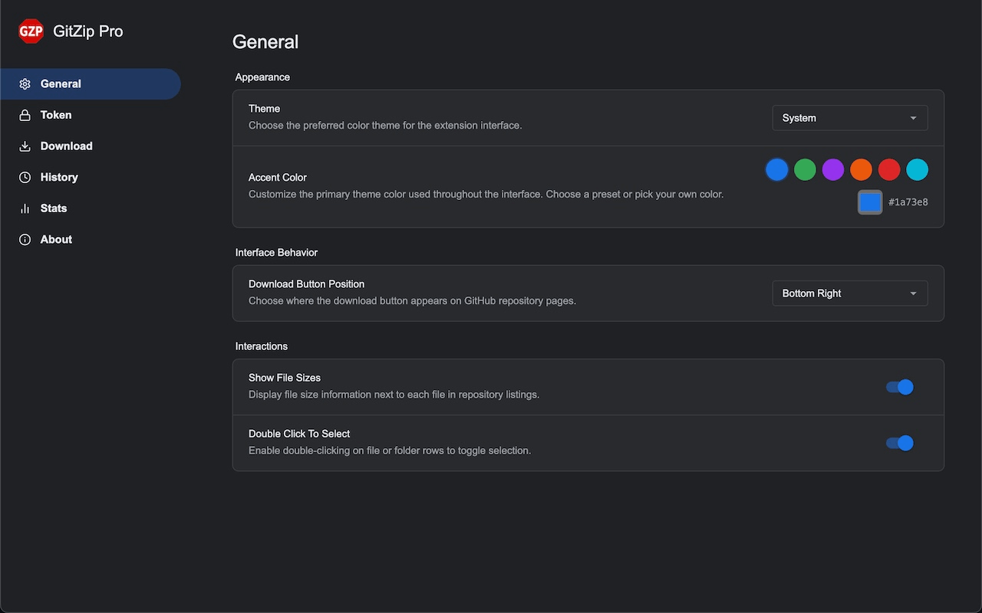982x613 pixels.
Task: Select the green accent color preset
Action: (x=805, y=170)
